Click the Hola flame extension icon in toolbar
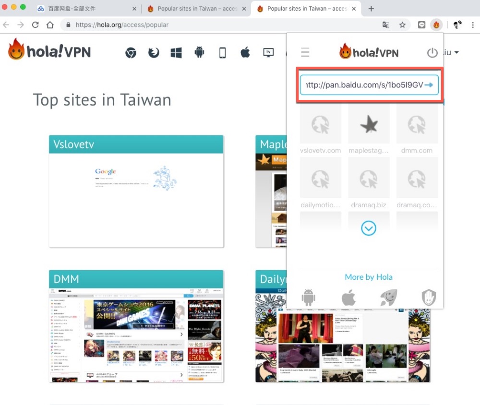This screenshot has width=480, height=405. click(x=436, y=25)
